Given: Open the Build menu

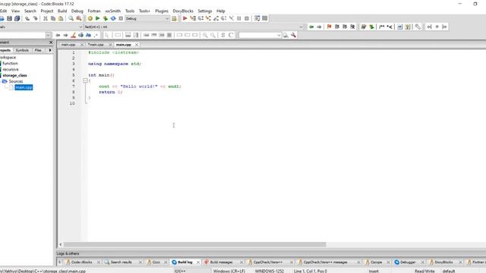Looking at the screenshot, I should click(x=62, y=11).
